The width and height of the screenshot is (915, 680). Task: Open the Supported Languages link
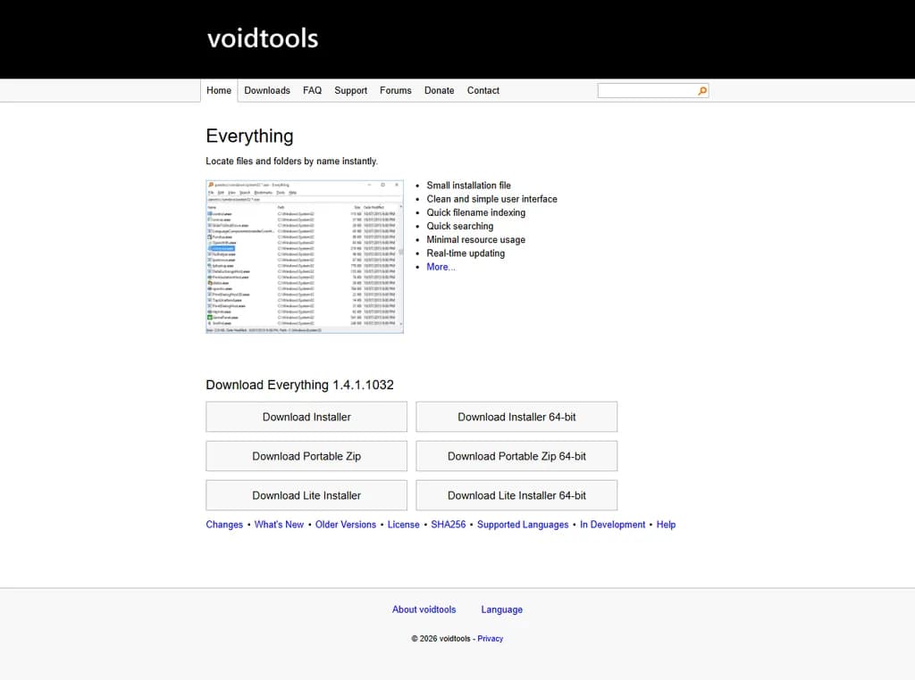(523, 525)
